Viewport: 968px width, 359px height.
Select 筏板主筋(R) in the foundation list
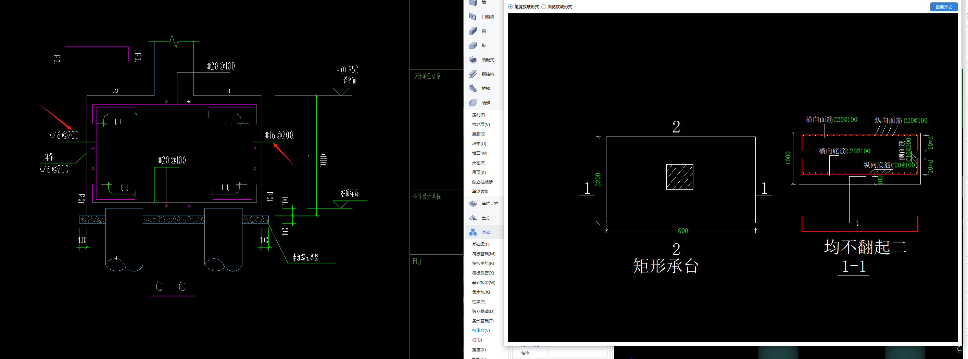(483, 264)
